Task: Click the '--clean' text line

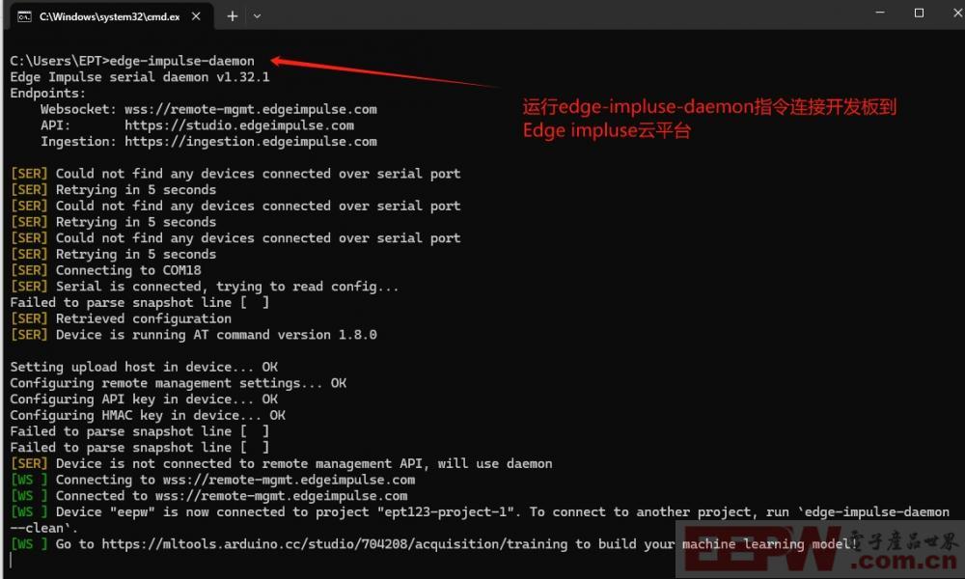Action: [44, 527]
